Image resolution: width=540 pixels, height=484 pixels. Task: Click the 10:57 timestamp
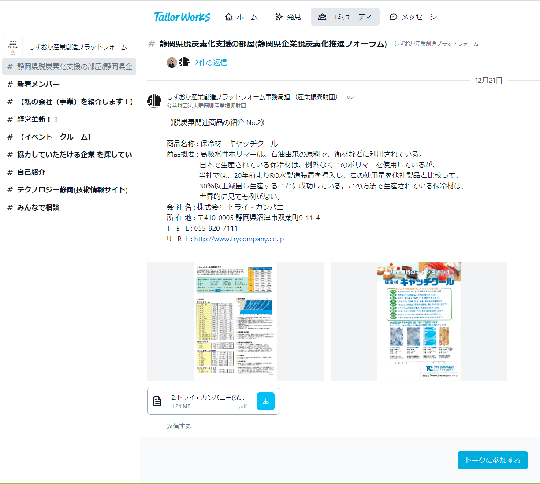click(x=350, y=97)
